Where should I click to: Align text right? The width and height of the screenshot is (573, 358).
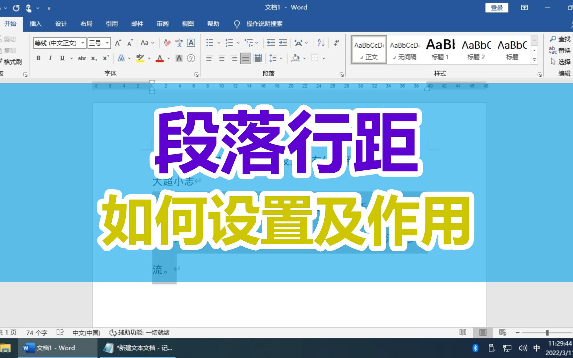pos(233,58)
